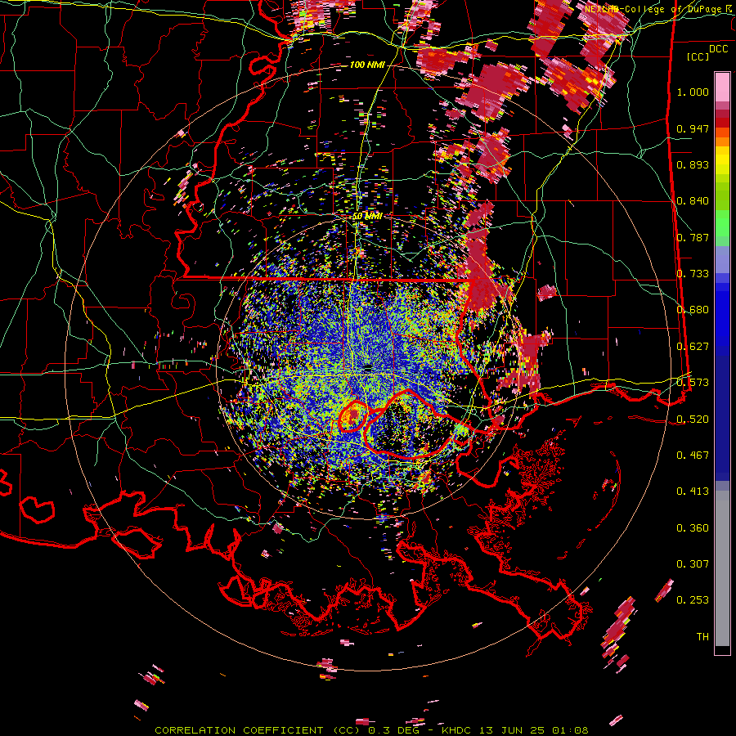Viewport: 736px width, 736px height.
Task: Pick the bright green segment of the color bar
Action: (722, 223)
